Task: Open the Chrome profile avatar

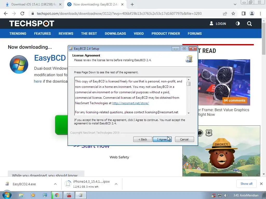Action: [252, 13]
